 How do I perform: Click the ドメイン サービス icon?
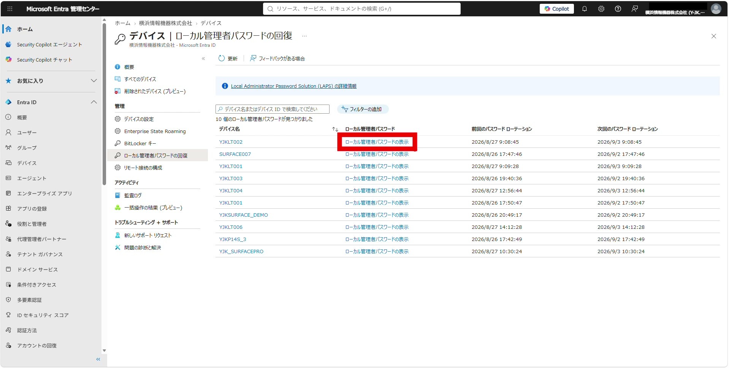[x=8, y=269]
